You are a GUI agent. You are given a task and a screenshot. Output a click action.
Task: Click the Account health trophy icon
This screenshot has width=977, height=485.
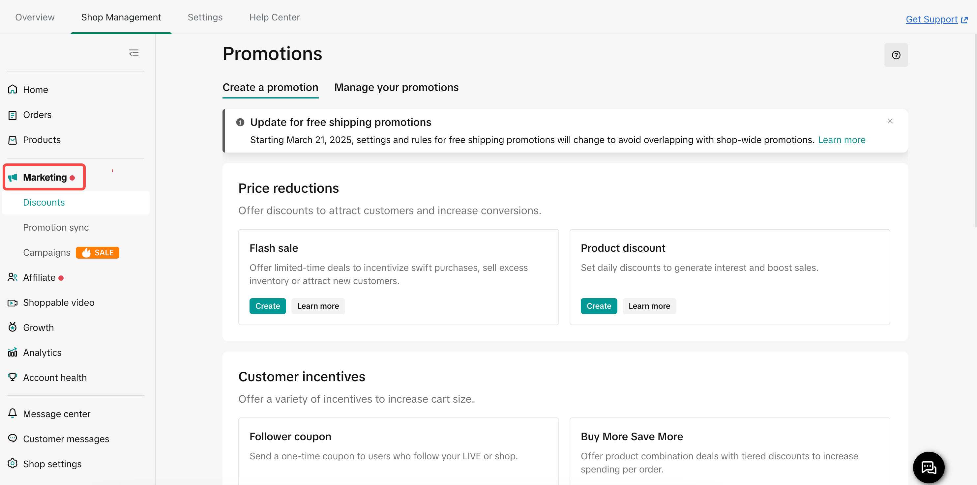pos(13,377)
